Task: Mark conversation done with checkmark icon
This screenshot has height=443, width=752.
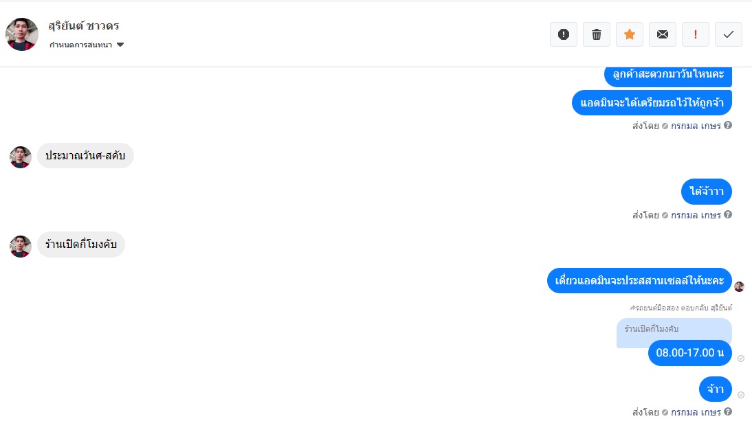Action: tap(729, 34)
